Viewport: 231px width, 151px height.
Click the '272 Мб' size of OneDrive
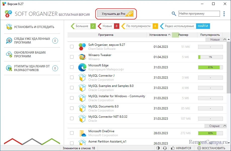[186, 133]
